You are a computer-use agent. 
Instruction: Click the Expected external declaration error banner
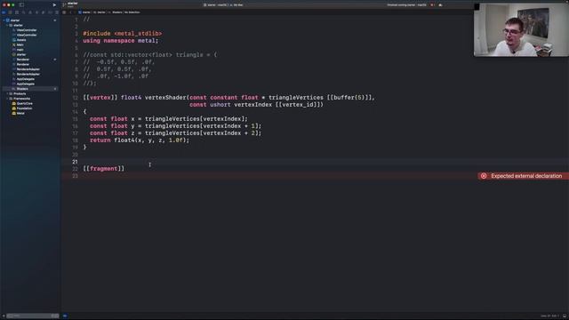[x=523, y=176]
